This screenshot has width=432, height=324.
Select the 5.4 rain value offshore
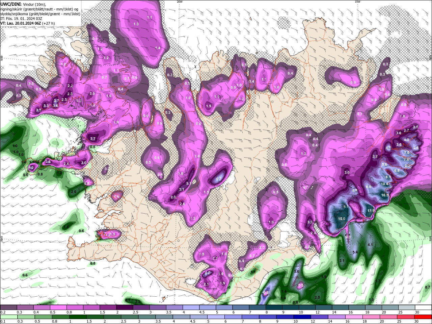click(x=355, y=252)
